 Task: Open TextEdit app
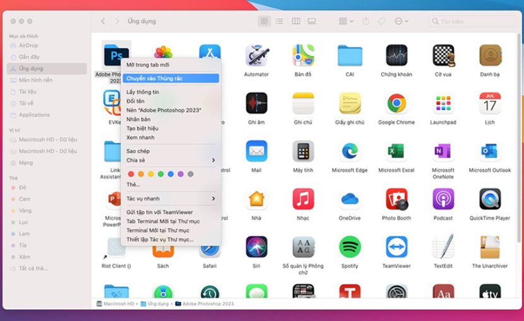[443, 247]
